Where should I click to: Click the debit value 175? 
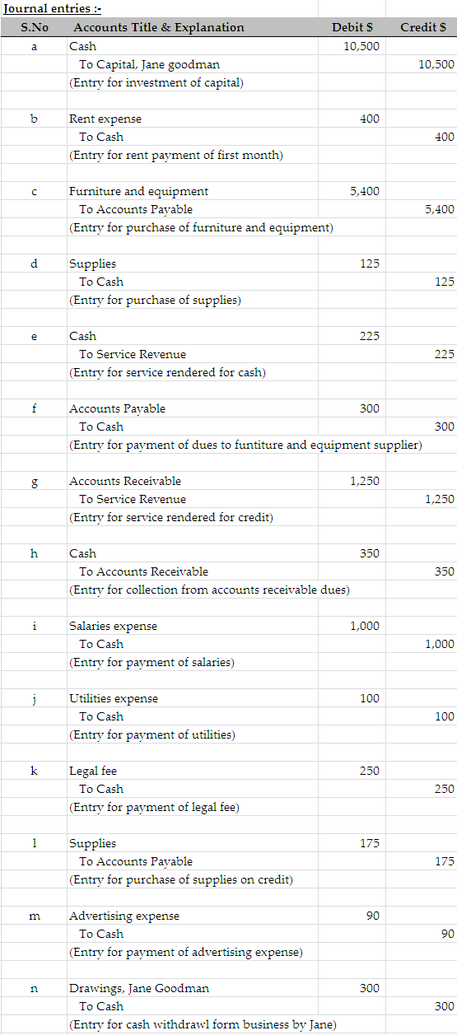point(370,843)
